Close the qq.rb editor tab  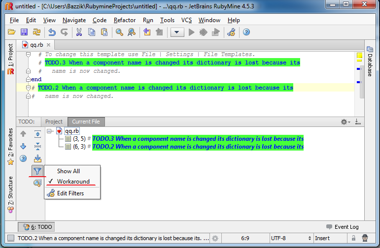48,45
